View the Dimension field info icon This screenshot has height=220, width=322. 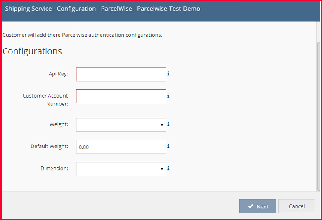pyautogui.click(x=168, y=169)
